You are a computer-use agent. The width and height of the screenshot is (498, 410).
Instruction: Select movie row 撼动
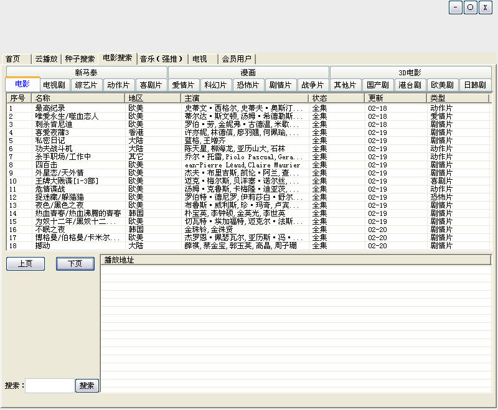[248, 246]
